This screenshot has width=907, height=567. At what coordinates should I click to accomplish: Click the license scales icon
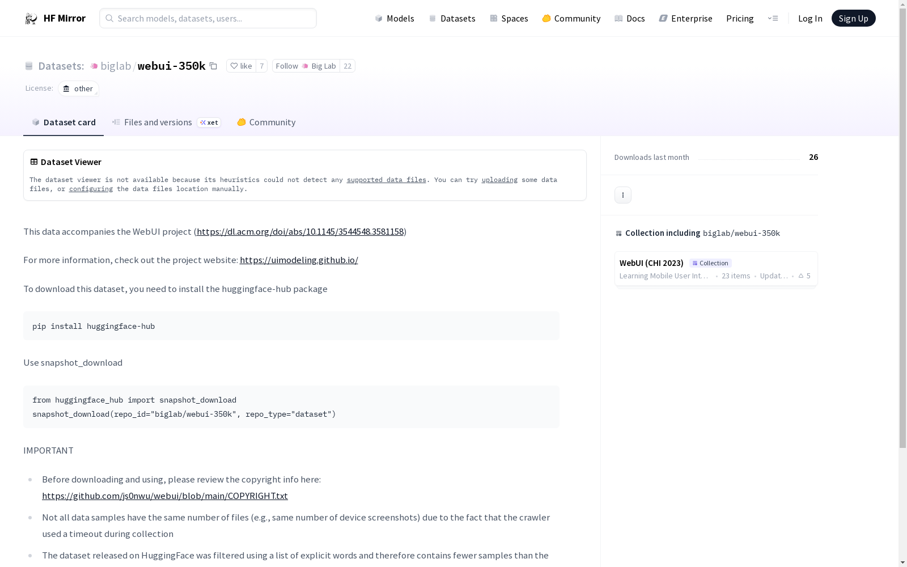pos(66,88)
